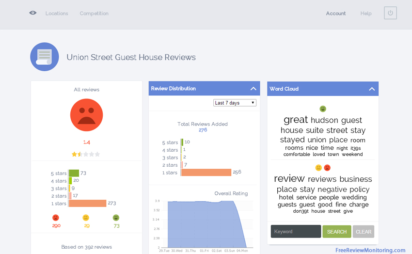Click the word 'negative' in word cloud
Viewport: 412px width, 254px height.
(x=332, y=190)
